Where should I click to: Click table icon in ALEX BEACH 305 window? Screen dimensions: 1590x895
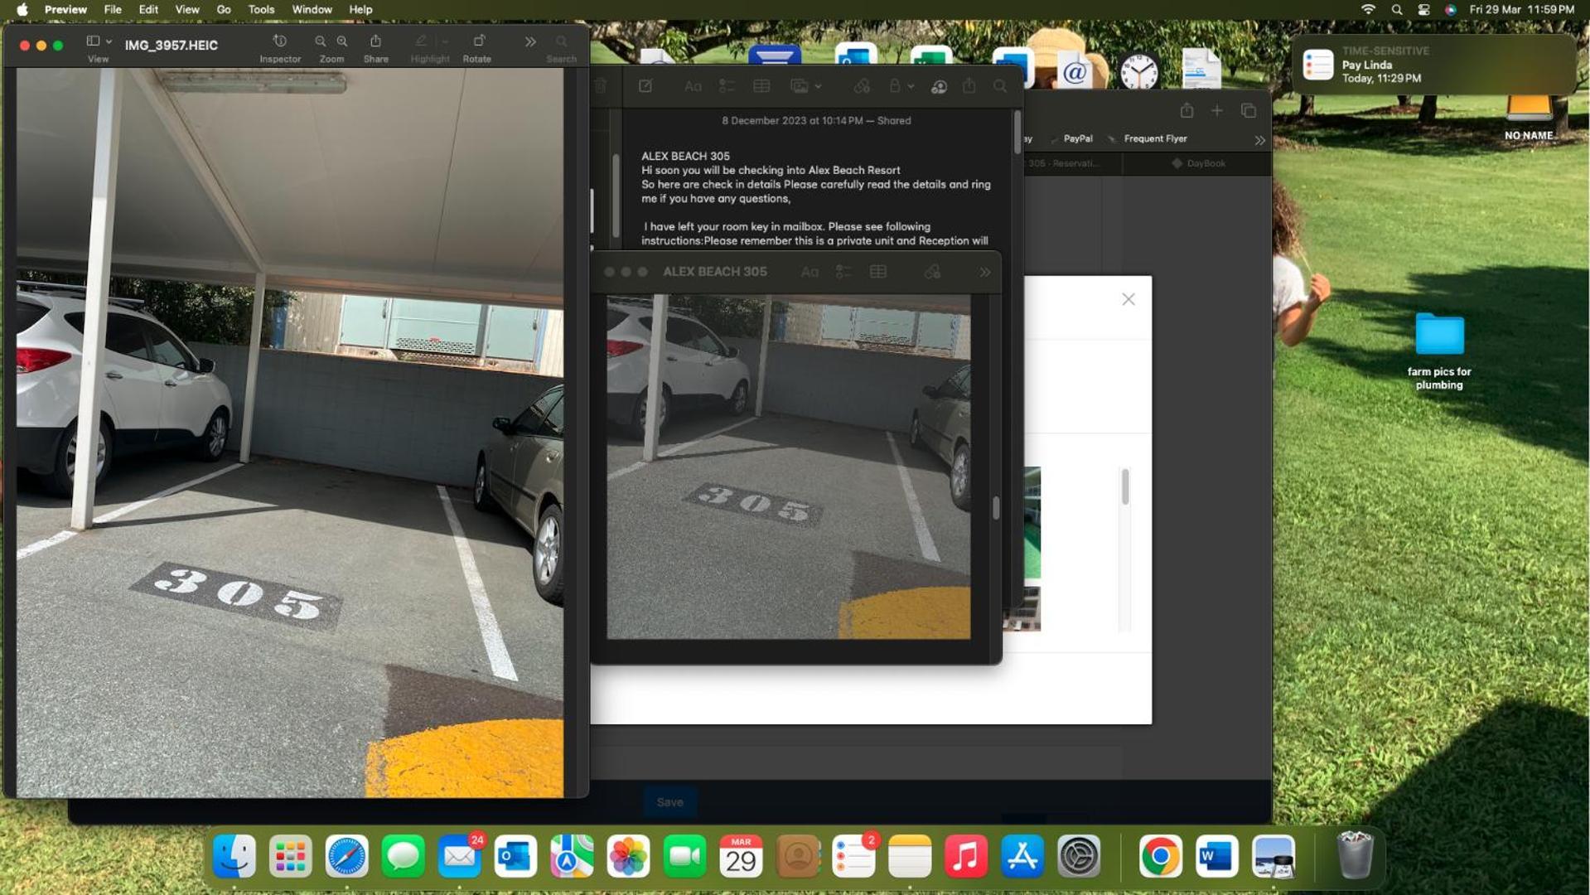[878, 272]
